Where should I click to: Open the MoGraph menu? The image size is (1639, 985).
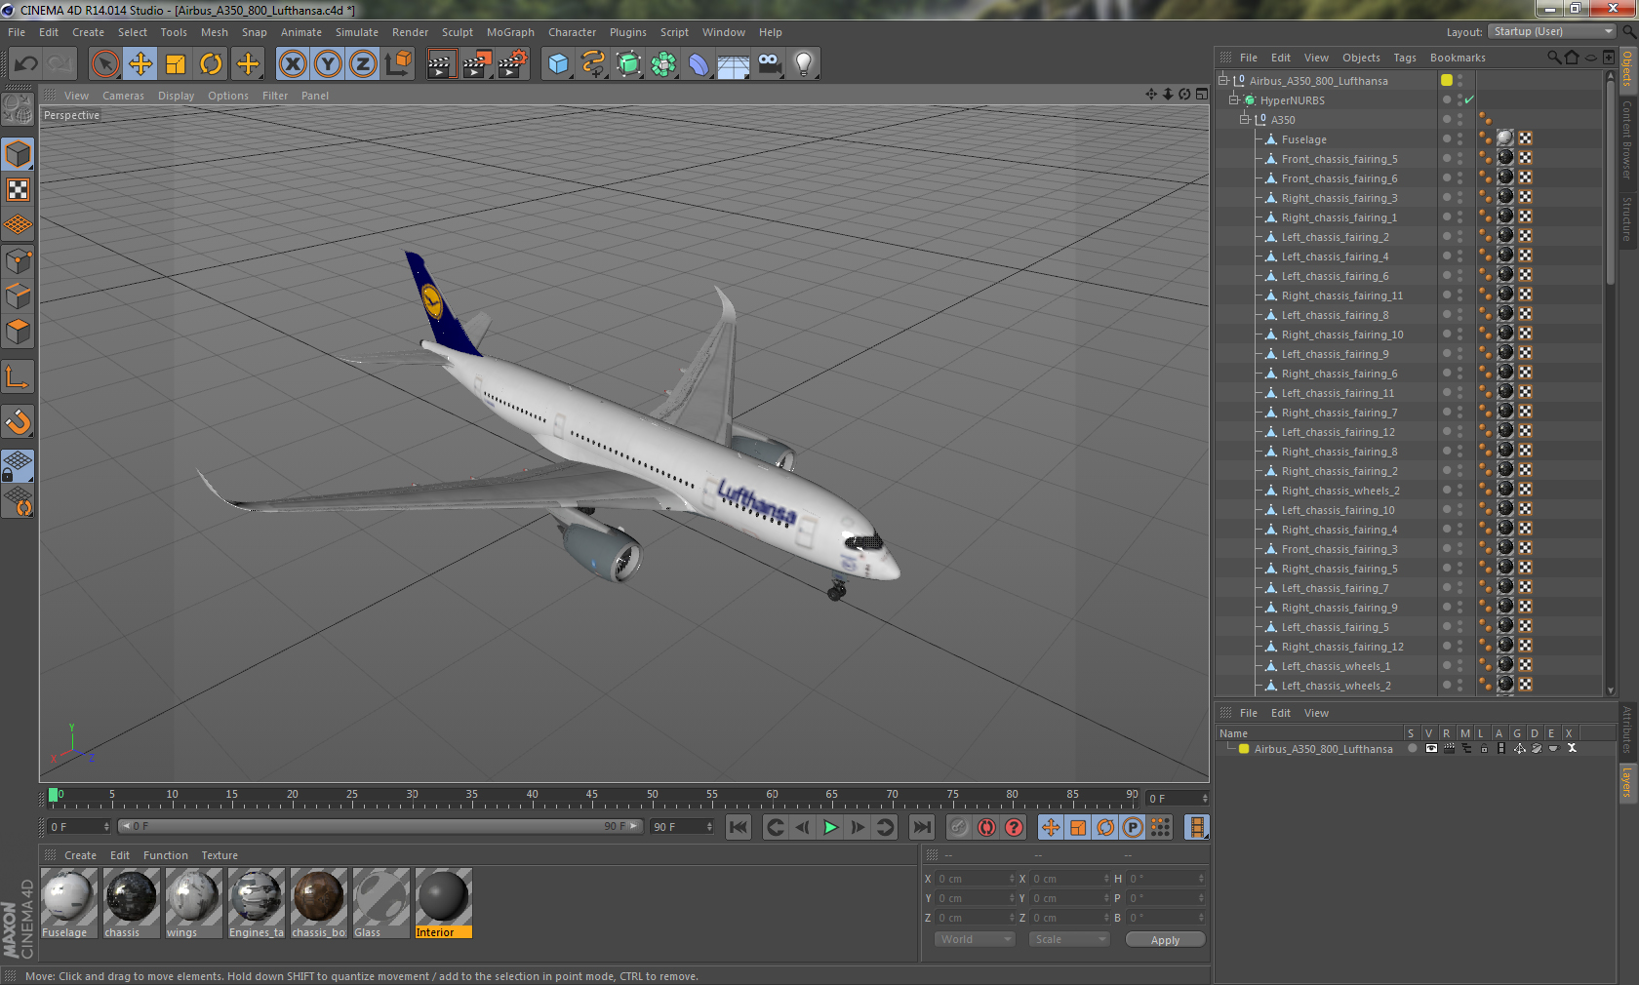pyautogui.click(x=510, y=32)
